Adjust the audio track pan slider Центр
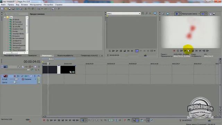 point(15,82)
